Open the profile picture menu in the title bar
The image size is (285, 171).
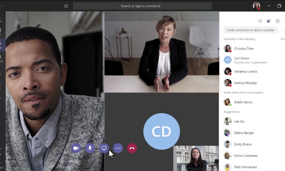click(256, 6)
